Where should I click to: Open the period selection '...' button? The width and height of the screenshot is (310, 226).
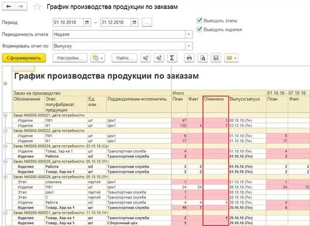coord(147,22)
